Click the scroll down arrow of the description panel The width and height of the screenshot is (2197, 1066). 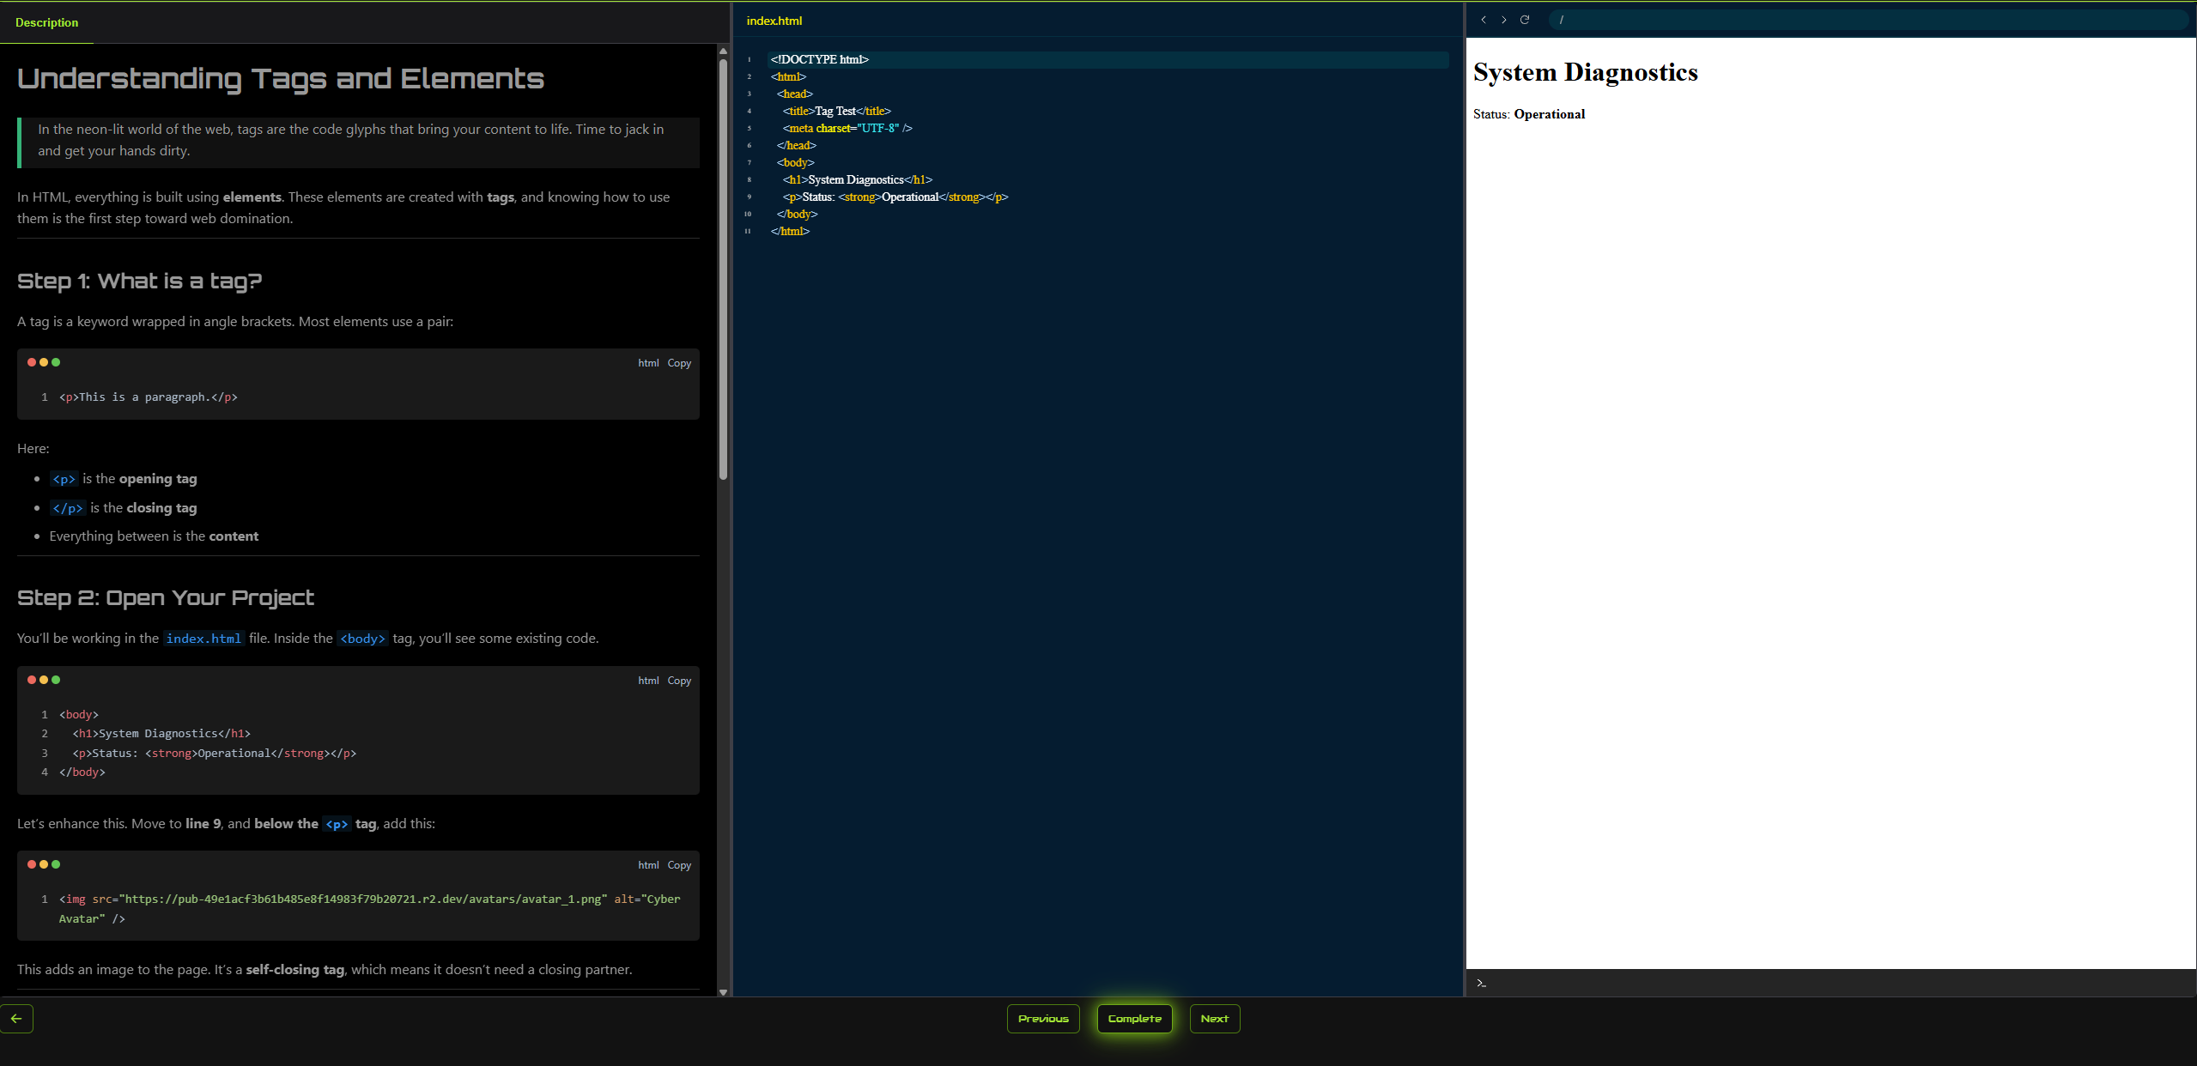(x=723, y=991)
